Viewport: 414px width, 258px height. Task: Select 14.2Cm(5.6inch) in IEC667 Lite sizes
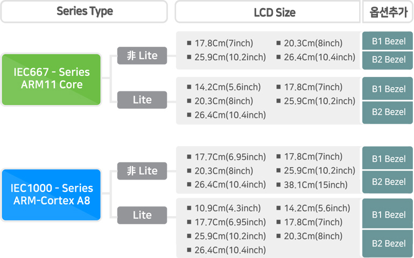(x=227, y=87)
